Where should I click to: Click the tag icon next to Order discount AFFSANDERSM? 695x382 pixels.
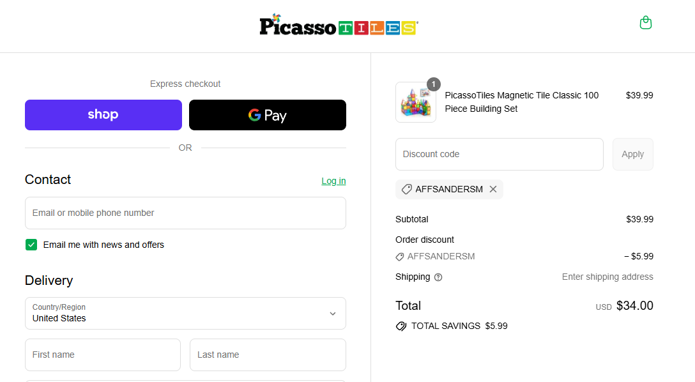tap(401, 256)
